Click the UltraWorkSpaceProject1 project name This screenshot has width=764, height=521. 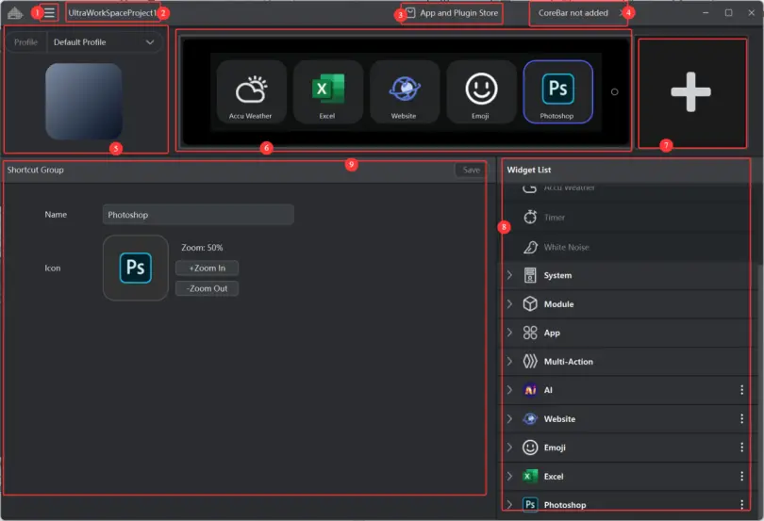[112, 13]
